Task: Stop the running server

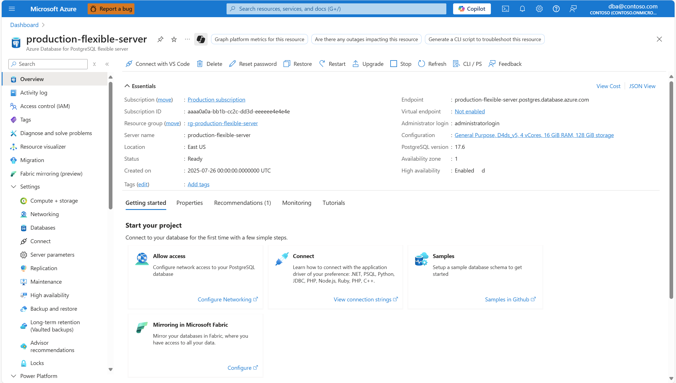Action: [400, 64]
